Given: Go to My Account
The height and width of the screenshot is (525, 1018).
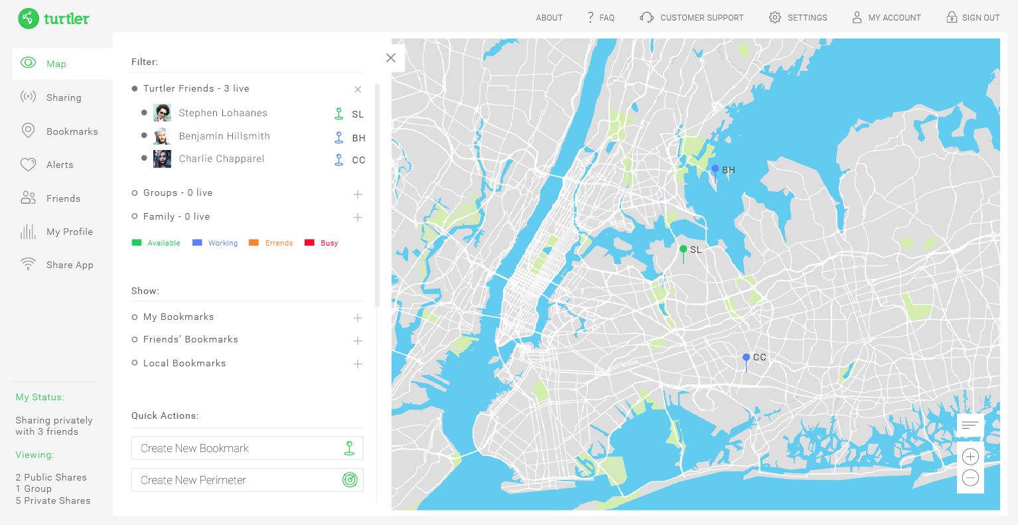Looking at the screenshot, I should 895,18.
